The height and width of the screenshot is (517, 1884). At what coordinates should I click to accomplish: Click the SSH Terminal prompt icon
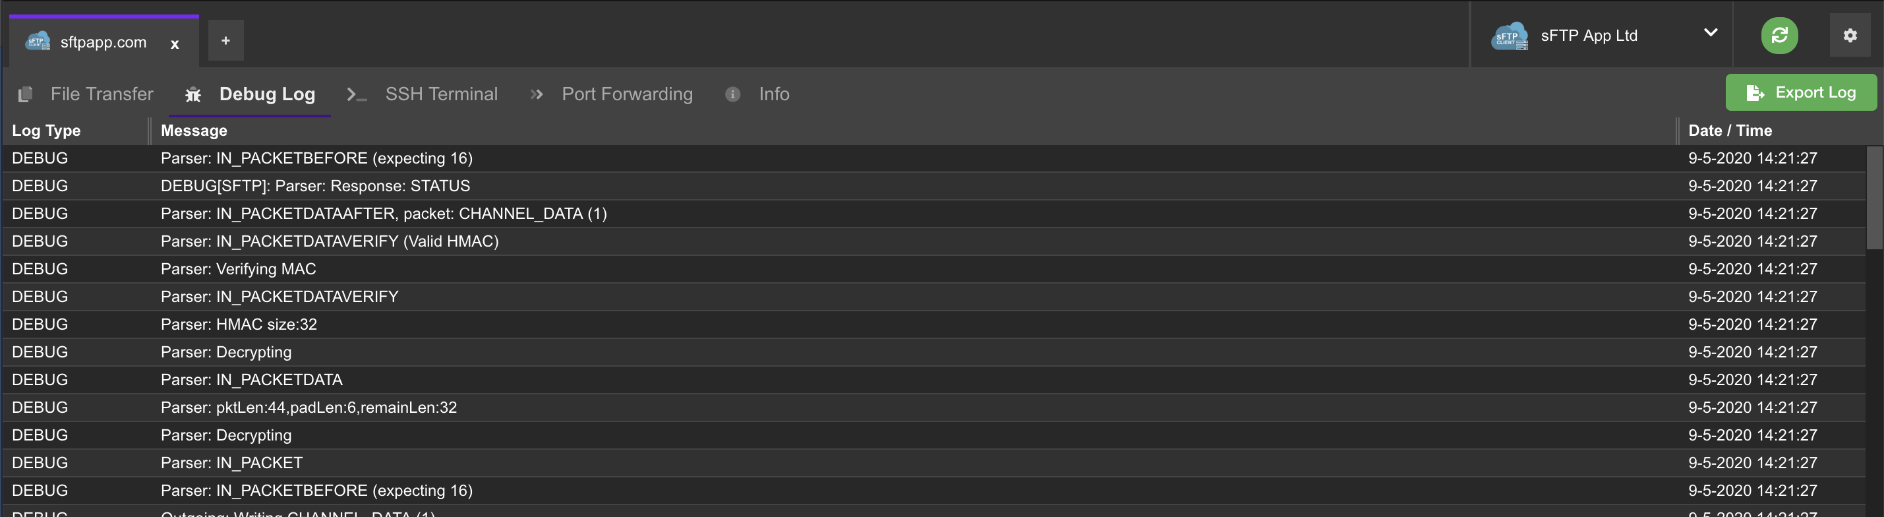356,94
